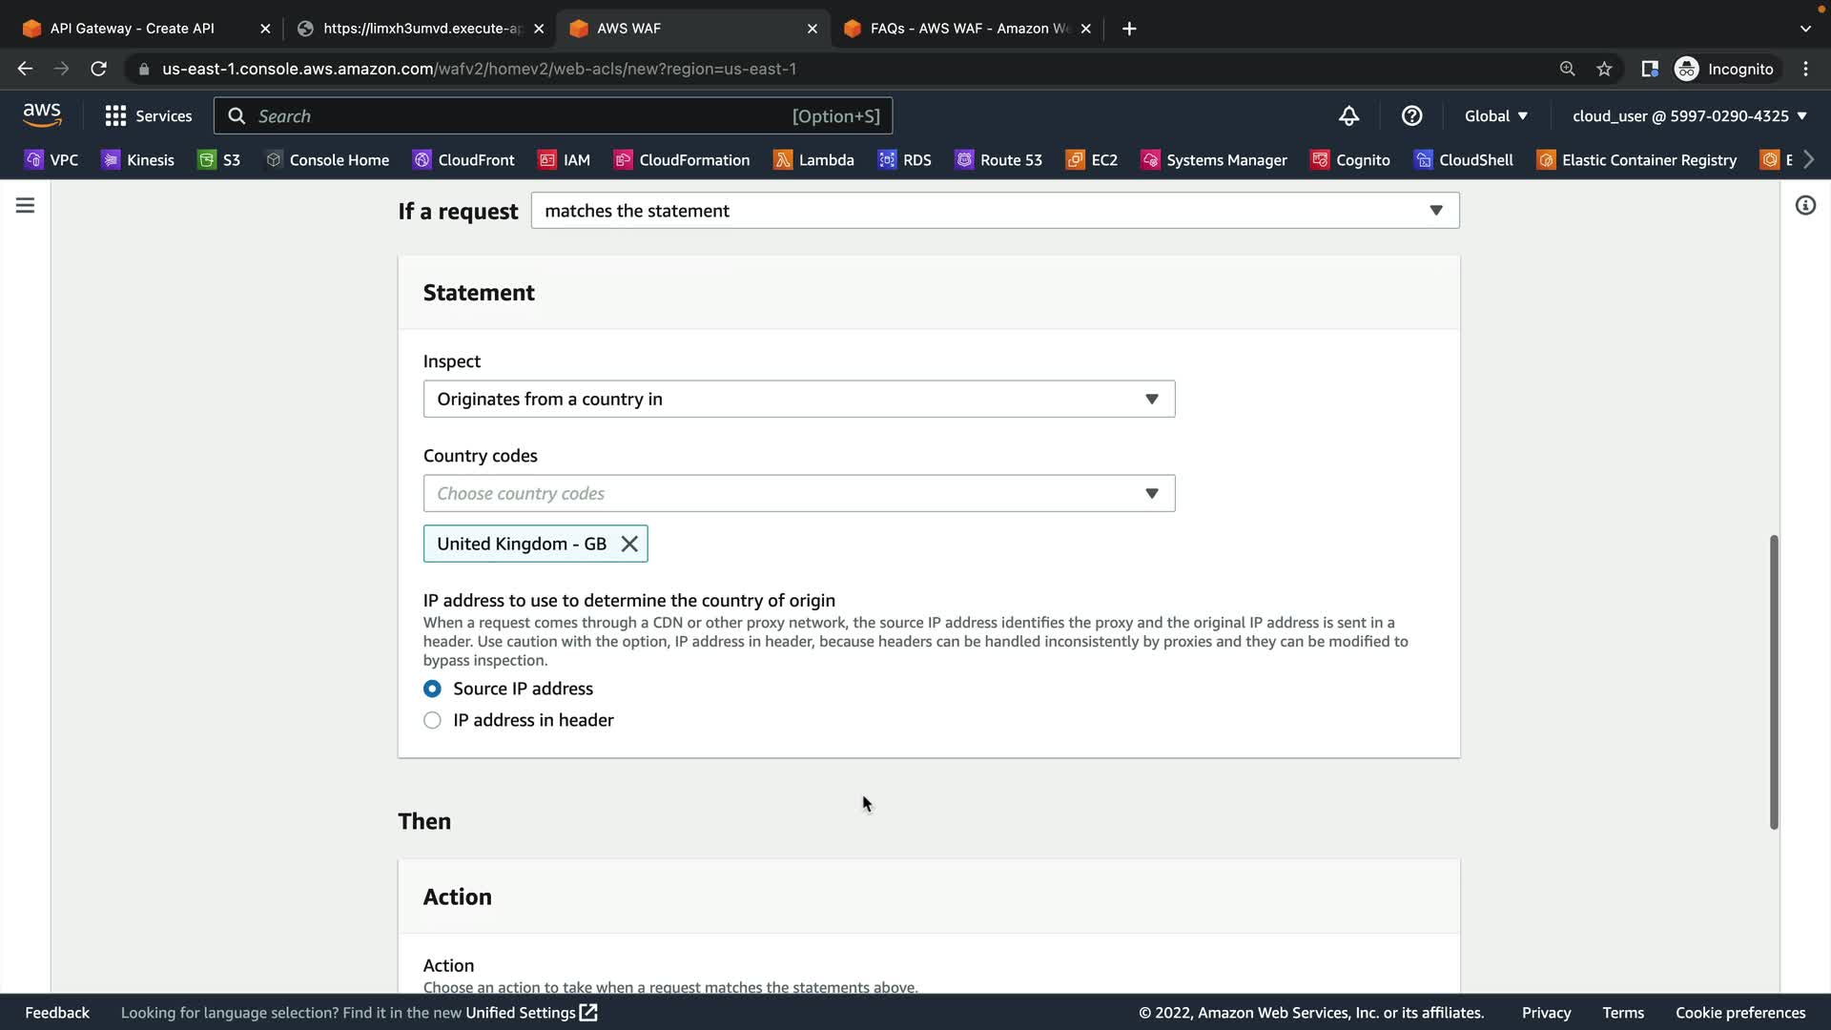Click the page vertical scrollbar
The width and height of the screenshot is (1831, 1030).
(1774, 682)
